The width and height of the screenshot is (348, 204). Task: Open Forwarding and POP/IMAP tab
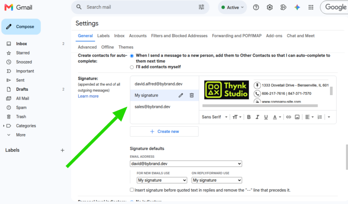[237, 36]
